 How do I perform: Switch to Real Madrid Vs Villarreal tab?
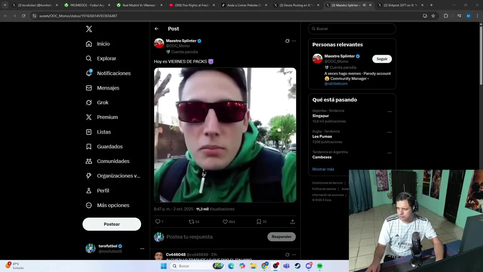click(139, 5)
